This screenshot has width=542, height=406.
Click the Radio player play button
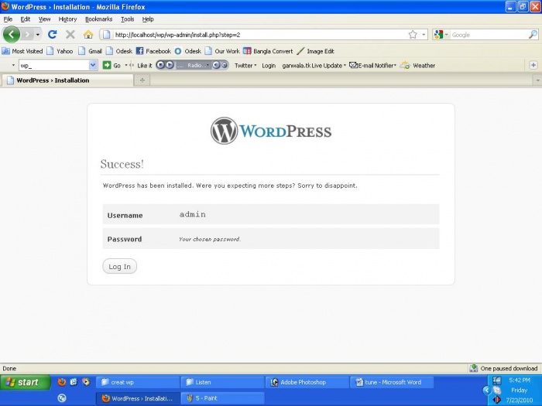point(170,65)
